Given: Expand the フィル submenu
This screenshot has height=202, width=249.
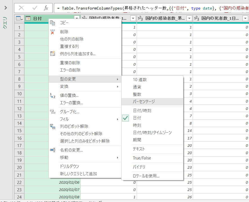Looking at the screenshot, I should (x=85, y=119).
